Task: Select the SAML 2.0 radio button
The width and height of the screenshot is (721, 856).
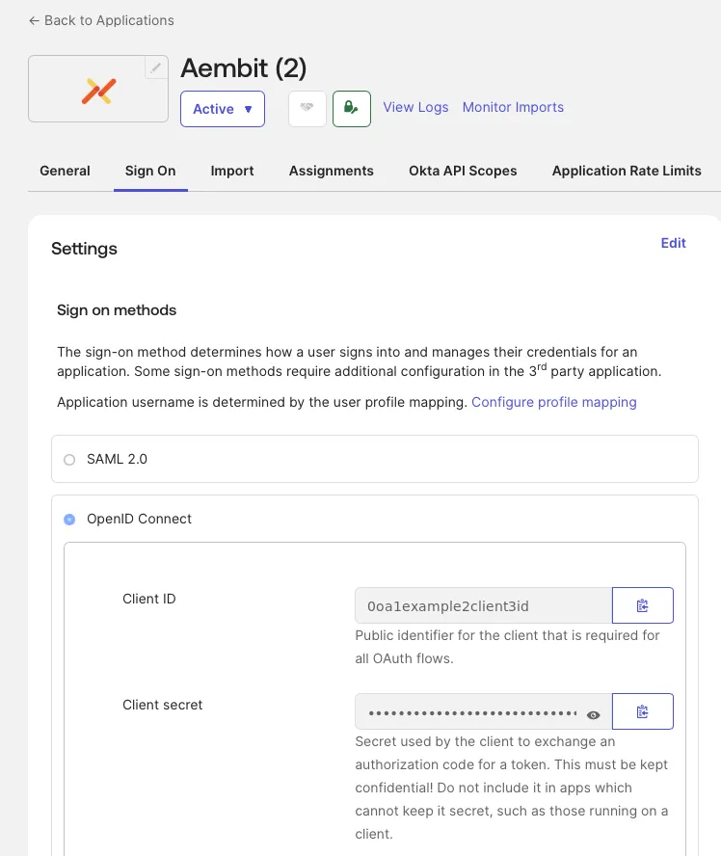Action: [x=69, y=460]
